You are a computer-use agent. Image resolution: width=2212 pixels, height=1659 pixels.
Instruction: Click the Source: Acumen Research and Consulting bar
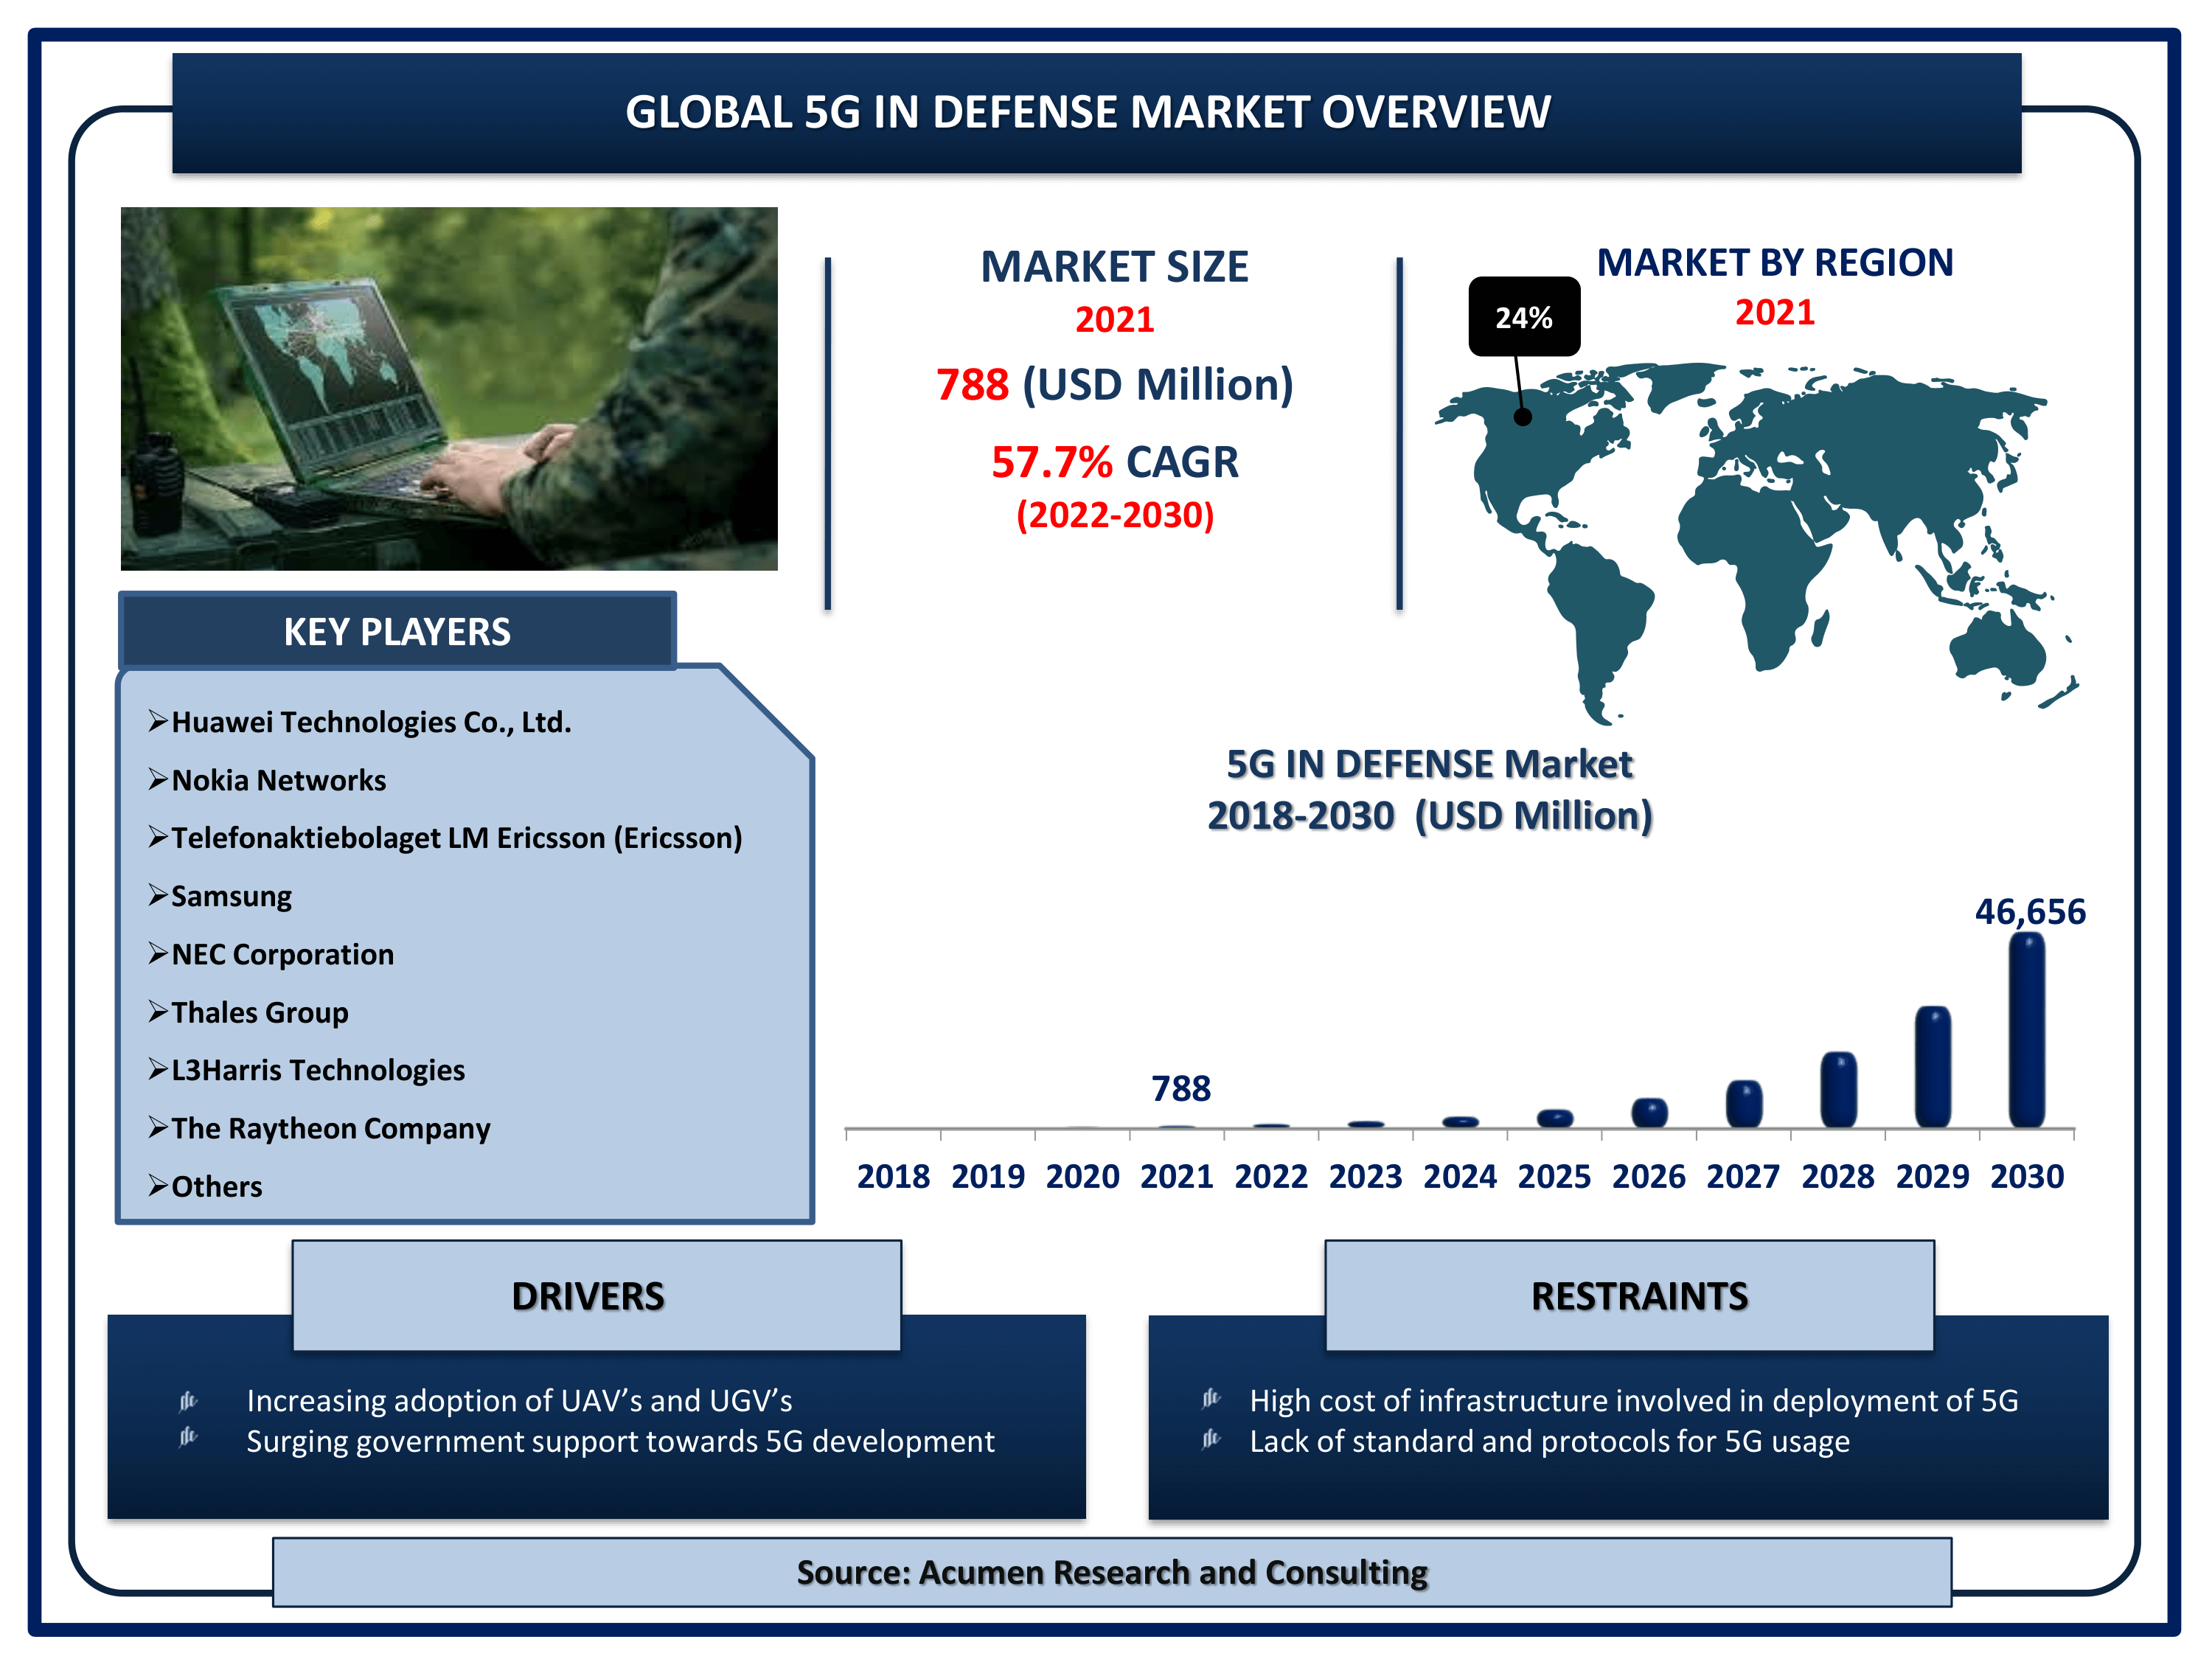tap(1111, 1572)
